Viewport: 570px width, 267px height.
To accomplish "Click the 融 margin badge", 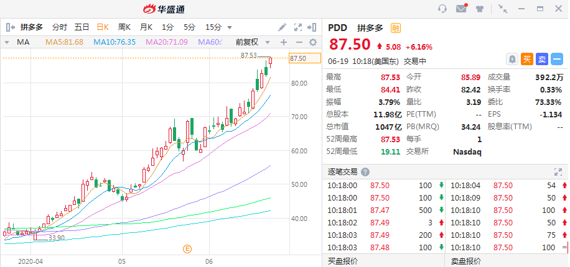I will tap(396, 28).
